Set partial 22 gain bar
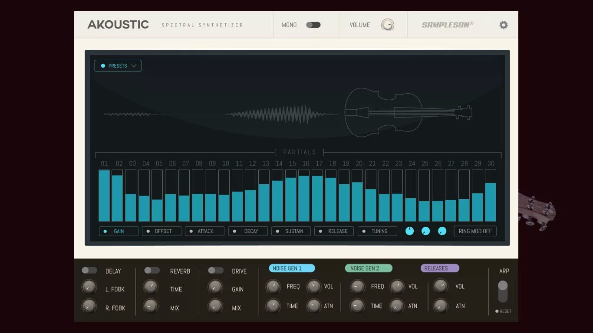The image size is (593, 333). pyautogui.click(x=384, y=196)
